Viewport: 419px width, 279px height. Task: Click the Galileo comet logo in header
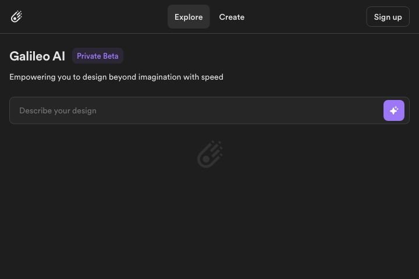pos(16,16)
